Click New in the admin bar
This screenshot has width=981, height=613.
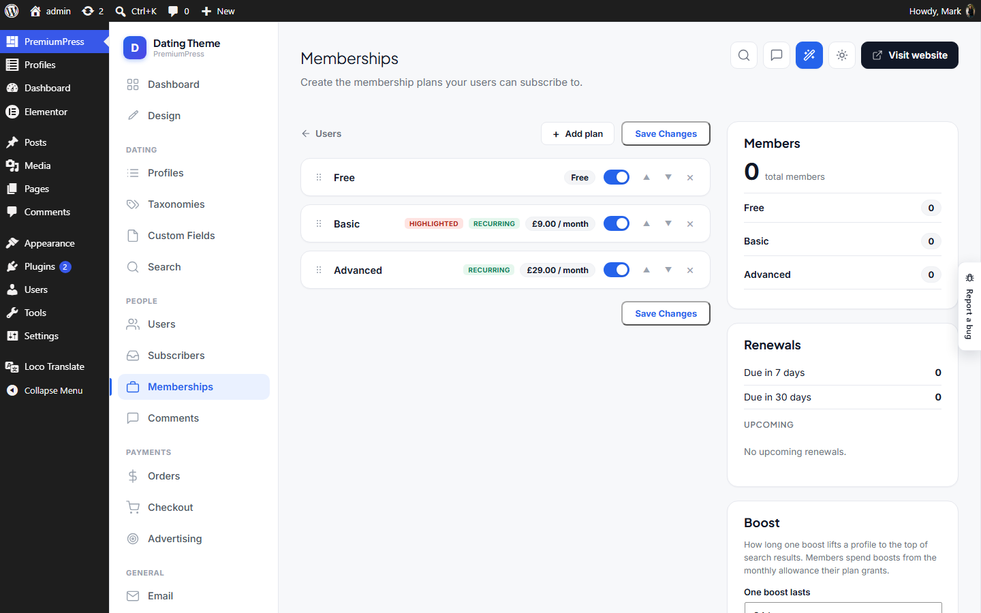pyautogui.click(x=218, y=11)
